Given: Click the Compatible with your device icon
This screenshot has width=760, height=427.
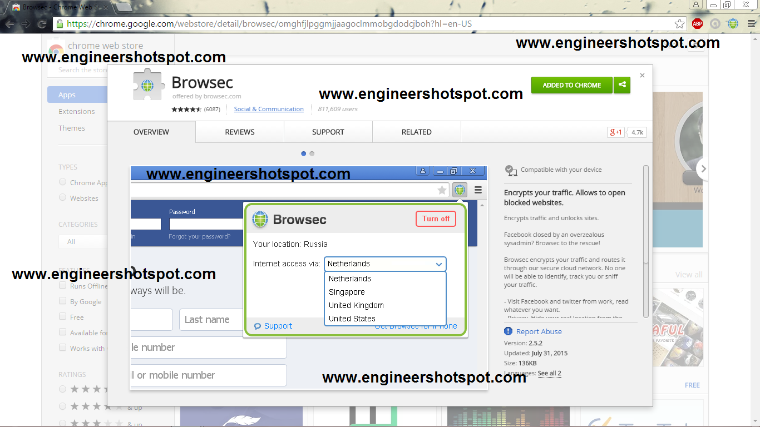Looking at the screenshot, I should click(x=510, y=170).
